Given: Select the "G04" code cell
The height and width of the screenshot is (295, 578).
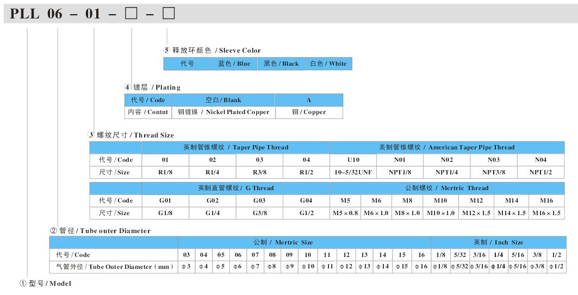Looking at the screenshot, I should (306, 200).
